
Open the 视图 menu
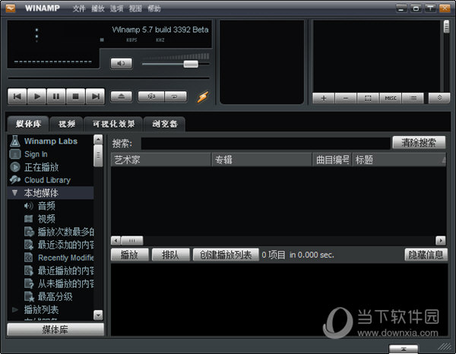tap(135, 8)
